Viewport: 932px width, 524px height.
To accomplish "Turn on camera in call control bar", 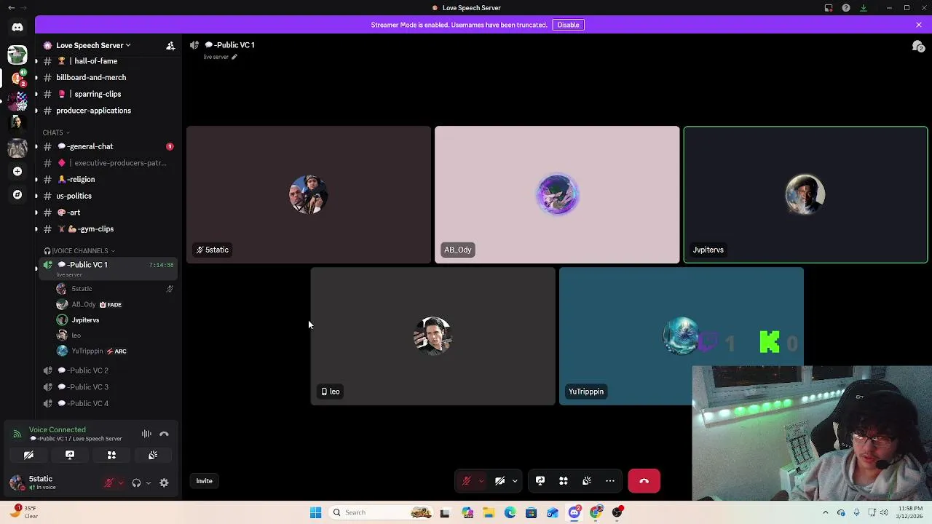I will point(499,481).
